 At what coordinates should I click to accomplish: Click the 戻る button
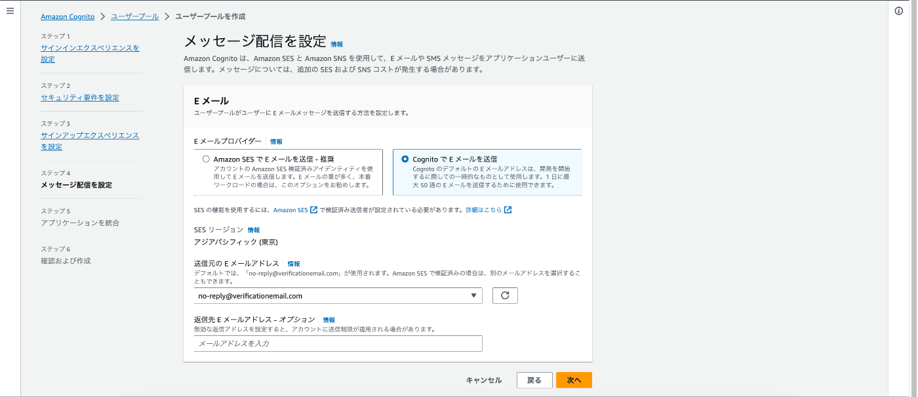[534, 380]
